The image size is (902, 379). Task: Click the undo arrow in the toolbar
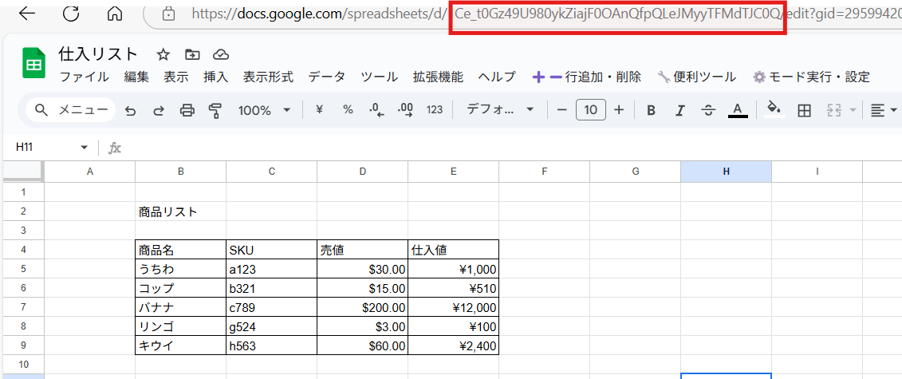tap(130, 111)
